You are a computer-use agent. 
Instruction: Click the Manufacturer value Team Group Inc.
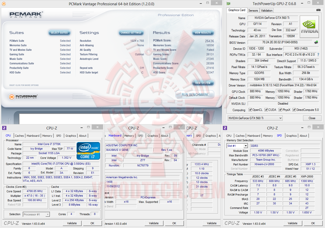(266, 160)
